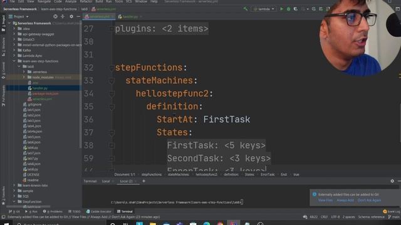401x225 pixels.
Task: Select LICENSE file in project tree
Action: pyautogui.click(x=33, y=175)
